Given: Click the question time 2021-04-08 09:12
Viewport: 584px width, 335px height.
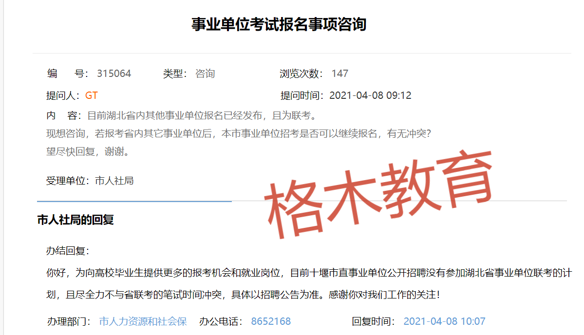Looking at the screenshot, I should (x=370, y=95).
